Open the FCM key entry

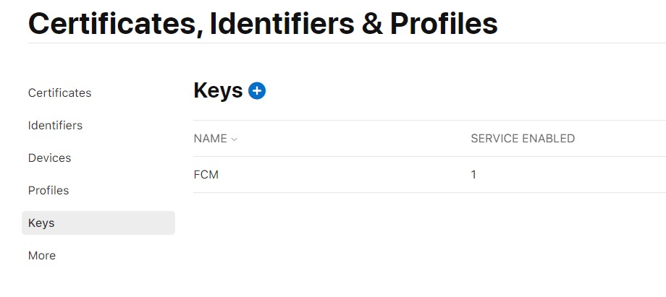coord(206,175)
